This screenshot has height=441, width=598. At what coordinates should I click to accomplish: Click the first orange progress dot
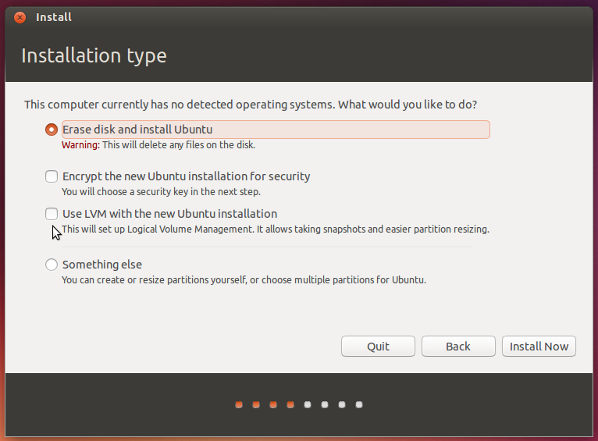pos(239,404)
